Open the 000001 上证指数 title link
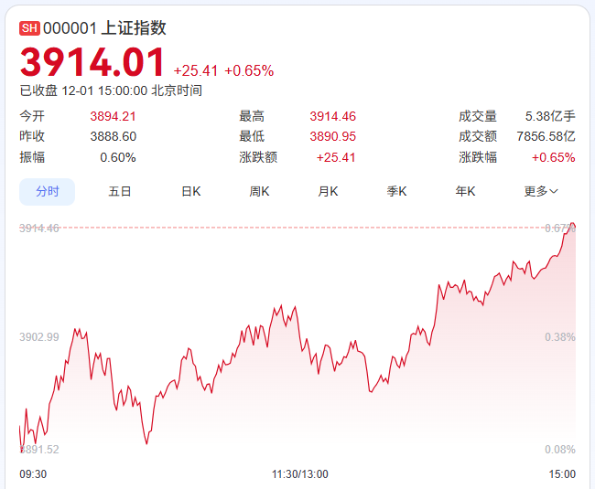 click(104, 28)
